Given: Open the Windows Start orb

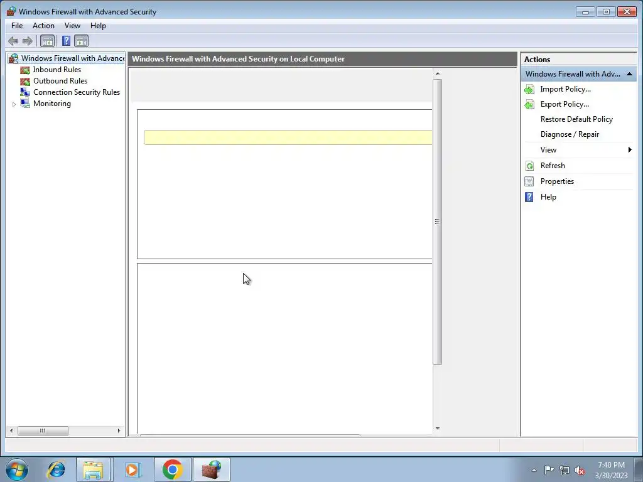Looking at the screenshot, I should (17, 469).
